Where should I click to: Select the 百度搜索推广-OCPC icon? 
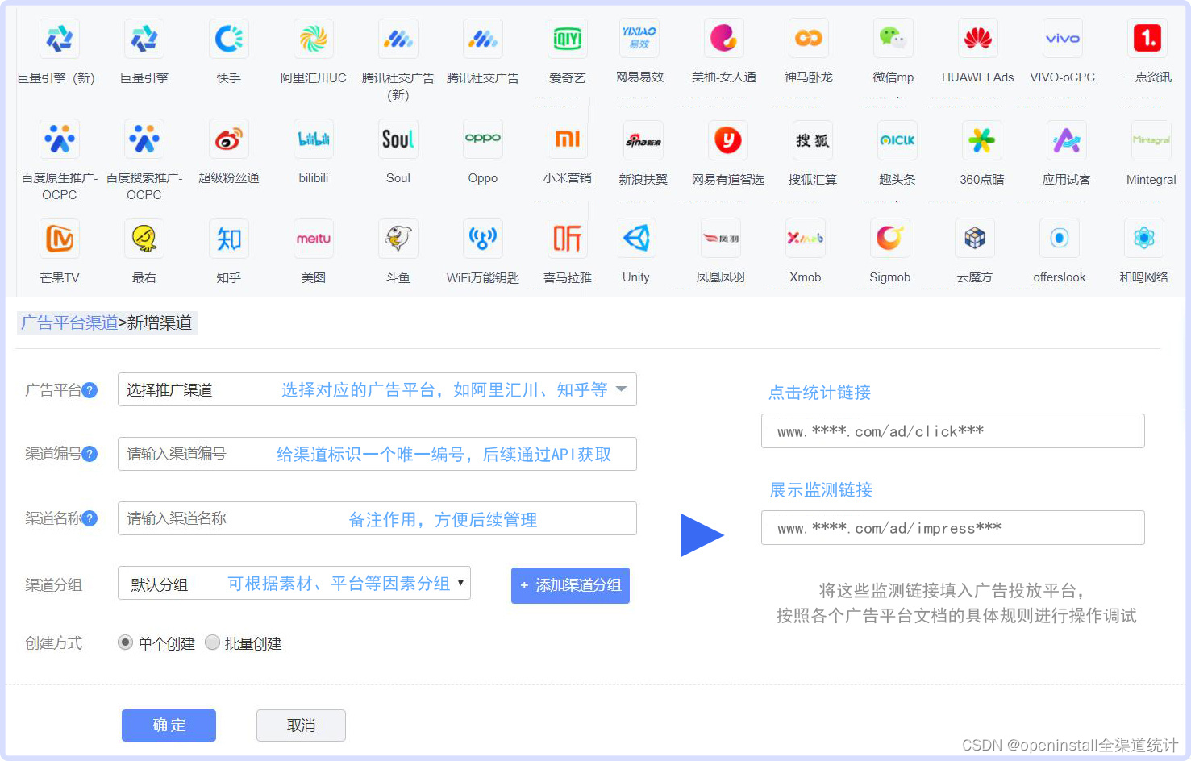pyautogui.click(x=144, y=139)
